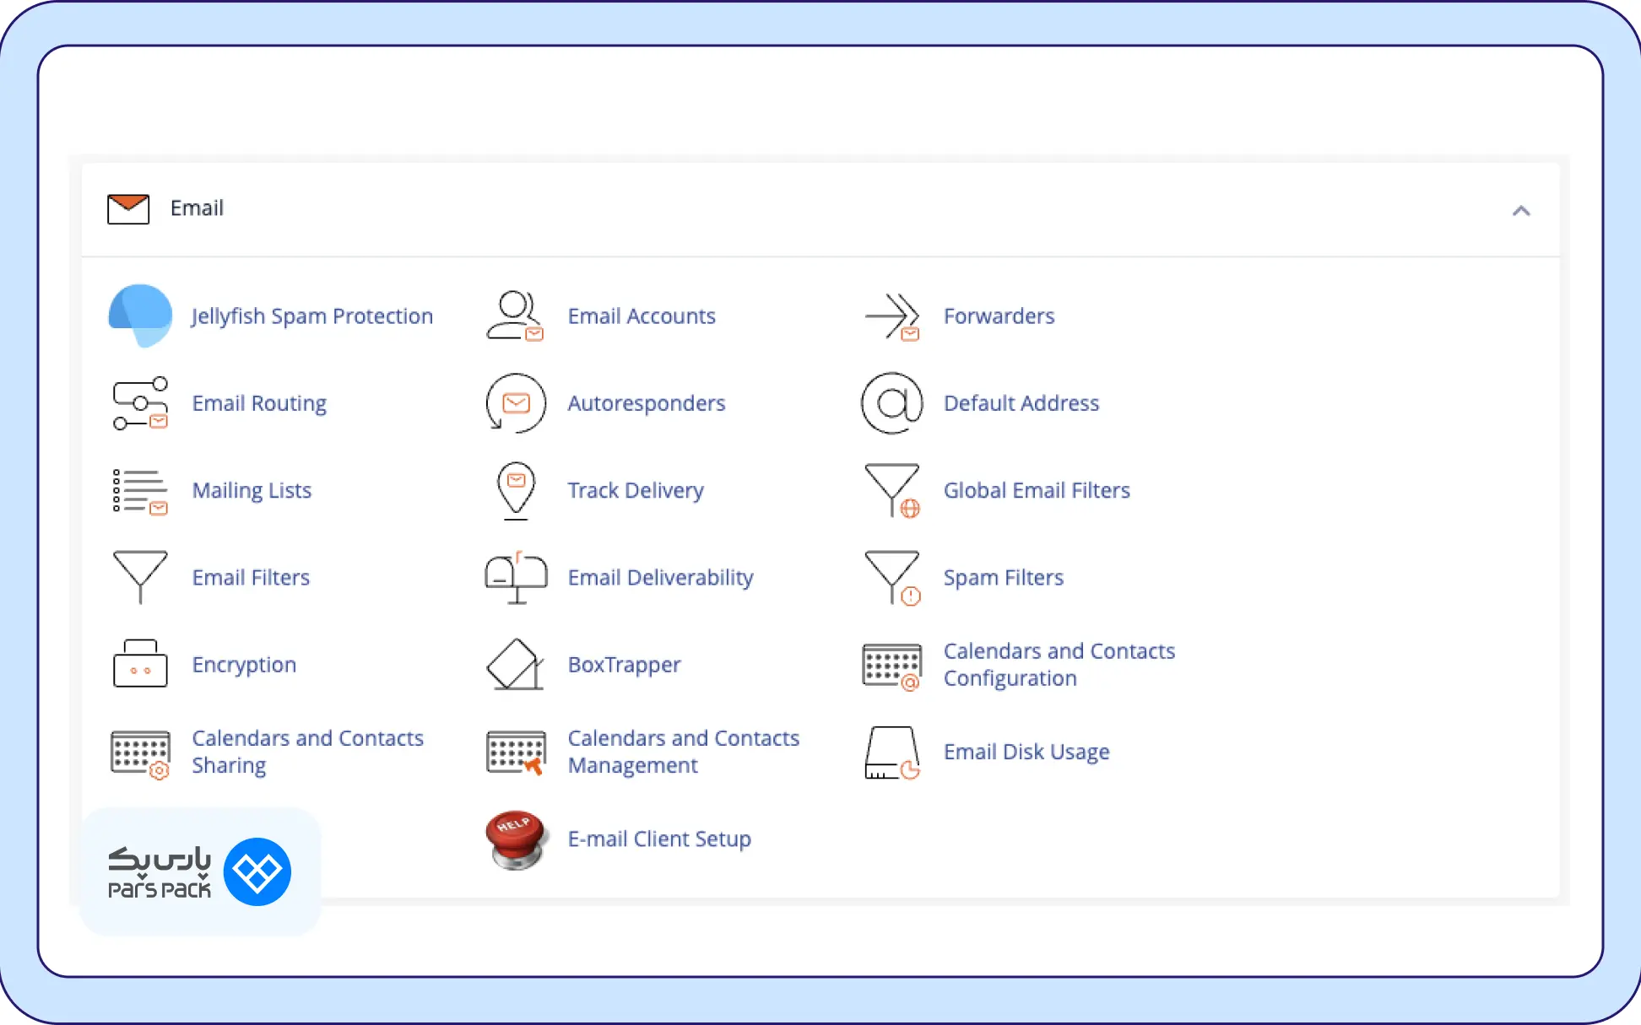Screen dimensions: 1641x1025
Task: Click the Pars Pack logo
Action: 200,872
